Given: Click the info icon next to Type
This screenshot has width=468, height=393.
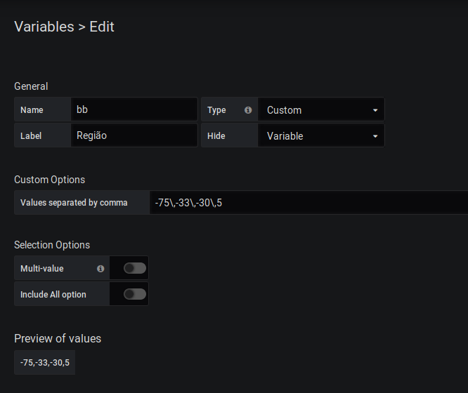Looking at the screenshot, I should click(248, 110).
